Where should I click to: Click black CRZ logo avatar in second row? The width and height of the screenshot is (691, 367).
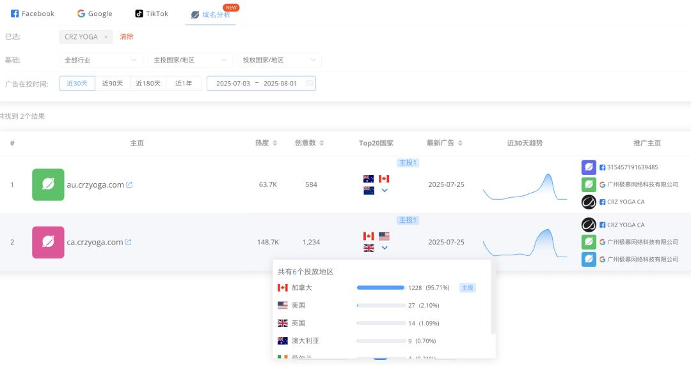coord(589,225)
